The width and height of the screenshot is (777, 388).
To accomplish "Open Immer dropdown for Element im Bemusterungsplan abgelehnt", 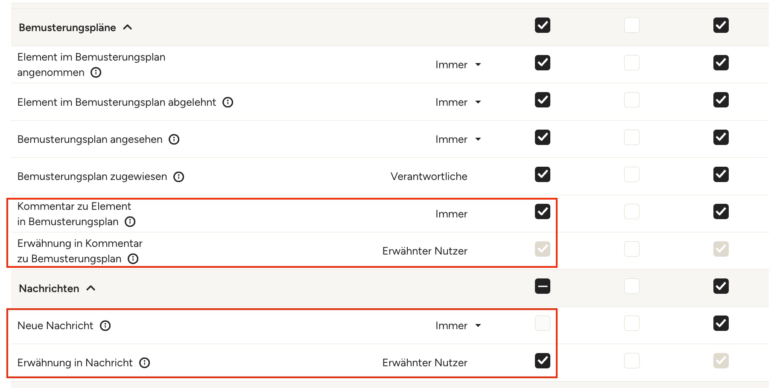I will pyautogui.click(x=459, y=102).
